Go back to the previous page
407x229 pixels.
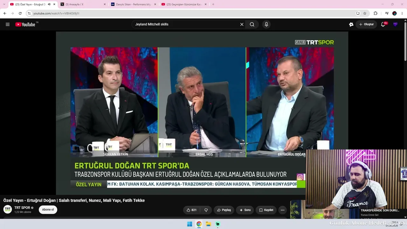(x=5, y=13)
